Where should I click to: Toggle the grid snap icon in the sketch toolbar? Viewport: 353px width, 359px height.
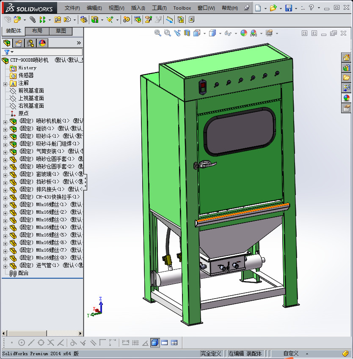(135, 343)
